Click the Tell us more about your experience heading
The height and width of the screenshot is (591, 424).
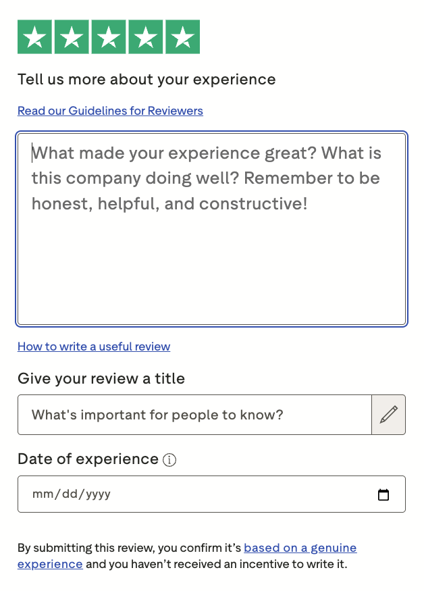(x=147, y=80)
